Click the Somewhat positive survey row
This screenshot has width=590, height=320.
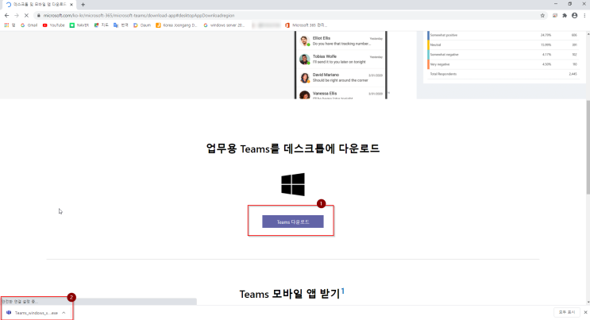pyautogui.click(x=503, y=35)
